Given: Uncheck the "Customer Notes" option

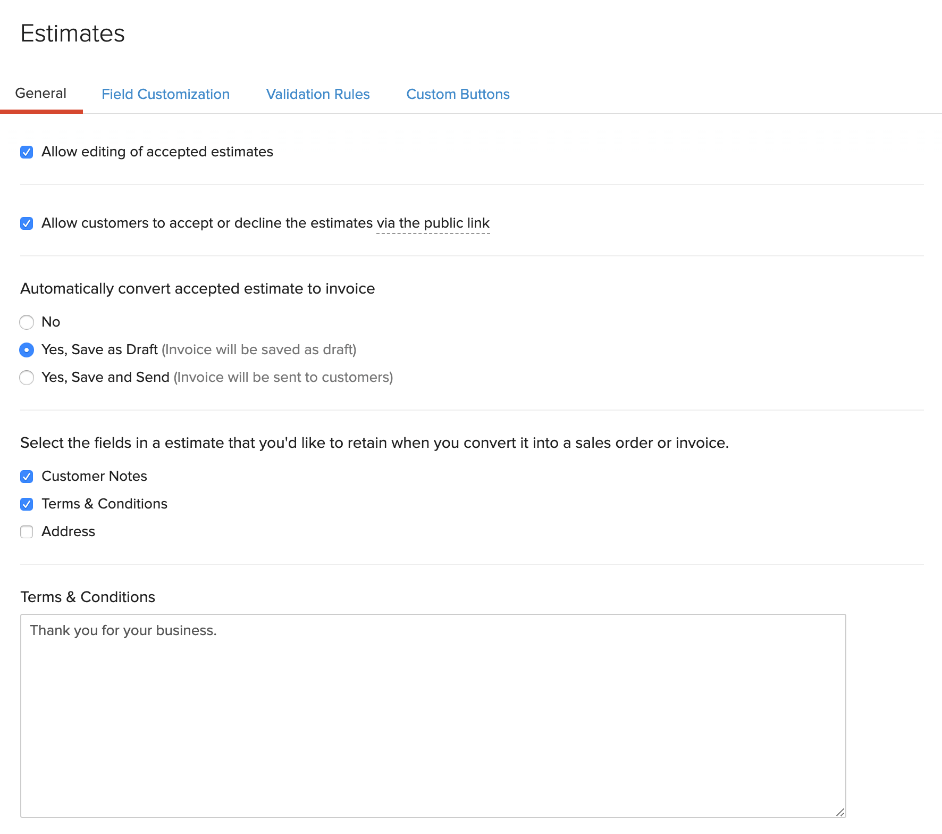Looking at the screenshot, I should [27, 477].
